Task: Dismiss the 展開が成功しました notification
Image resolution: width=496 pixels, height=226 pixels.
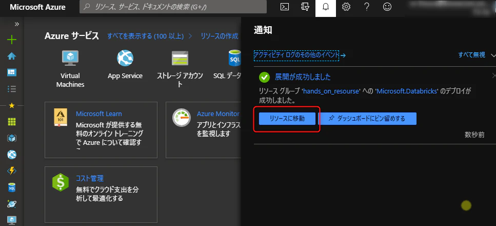Action: click(x=494, y=76)
